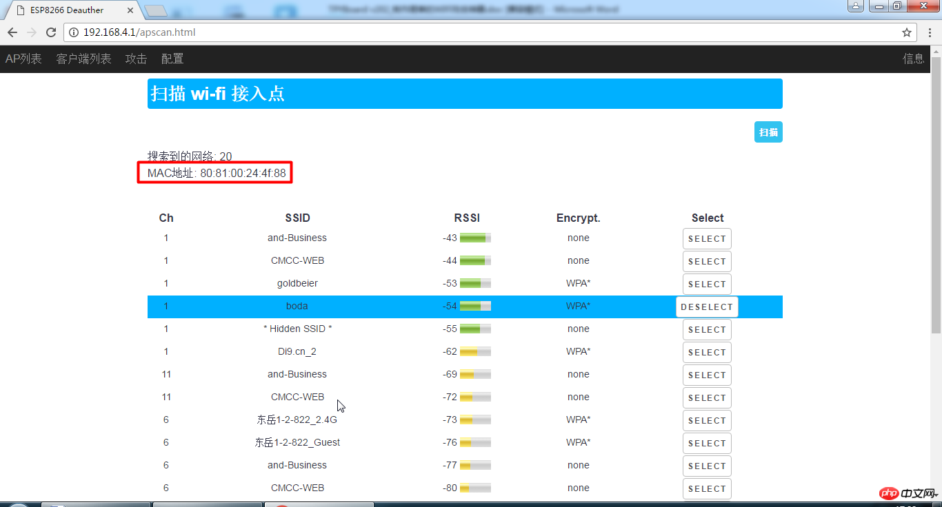Close the ESP8266 Deauther tab
Screen dimensions: 942x507
pos(131,10)
